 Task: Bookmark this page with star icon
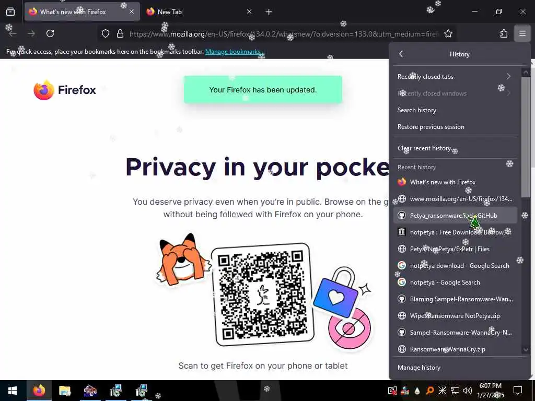click(448, 33)
